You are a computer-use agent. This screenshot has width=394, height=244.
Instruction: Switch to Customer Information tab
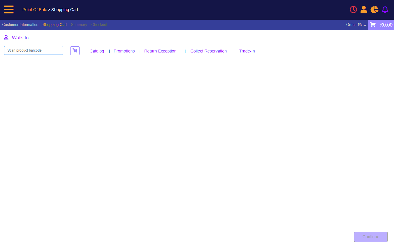point(20,25)
